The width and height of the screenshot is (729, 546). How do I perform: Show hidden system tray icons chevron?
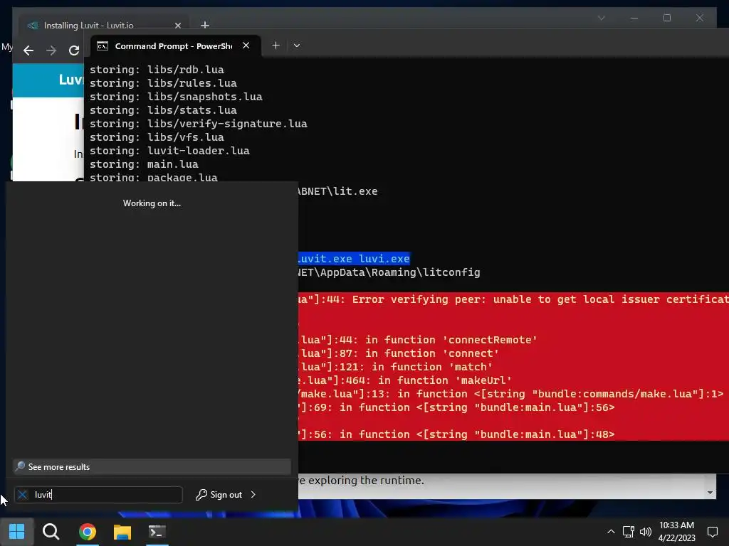tap(611, 532)
